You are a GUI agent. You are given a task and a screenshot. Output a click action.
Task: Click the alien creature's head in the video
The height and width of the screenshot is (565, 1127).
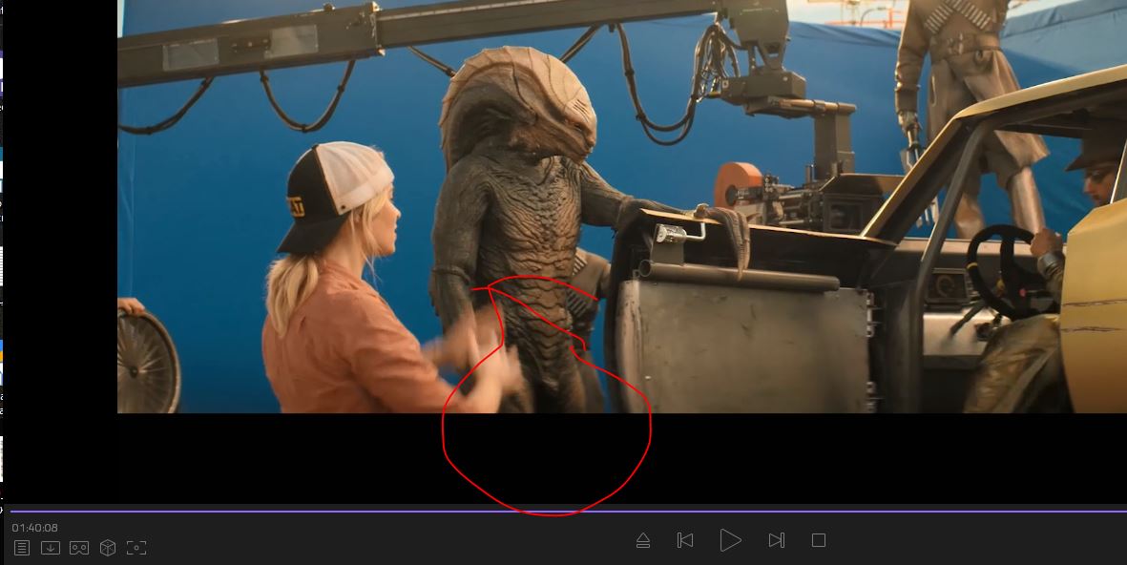click(518, 105)
